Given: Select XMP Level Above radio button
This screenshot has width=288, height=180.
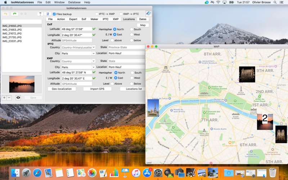Looking at the screenshot, I should pos(112,84).
